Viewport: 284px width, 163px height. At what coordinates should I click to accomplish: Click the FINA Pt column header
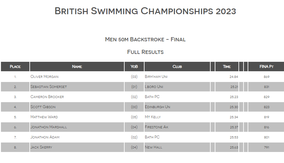click(266, 67)
